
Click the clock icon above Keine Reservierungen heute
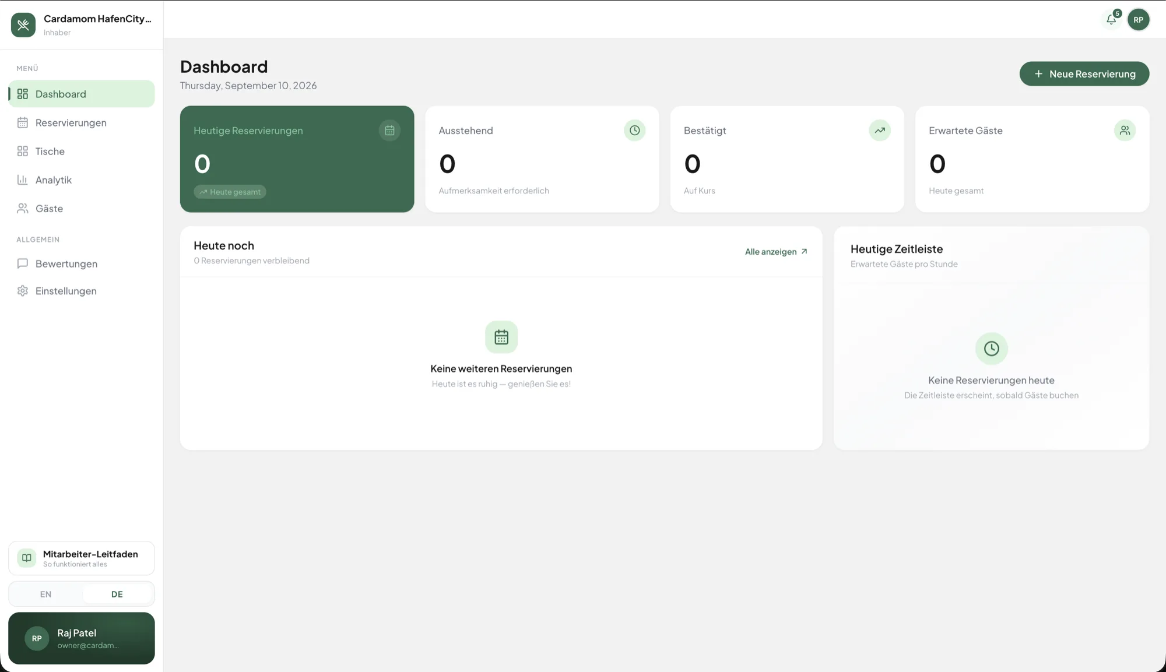[991, 349]
